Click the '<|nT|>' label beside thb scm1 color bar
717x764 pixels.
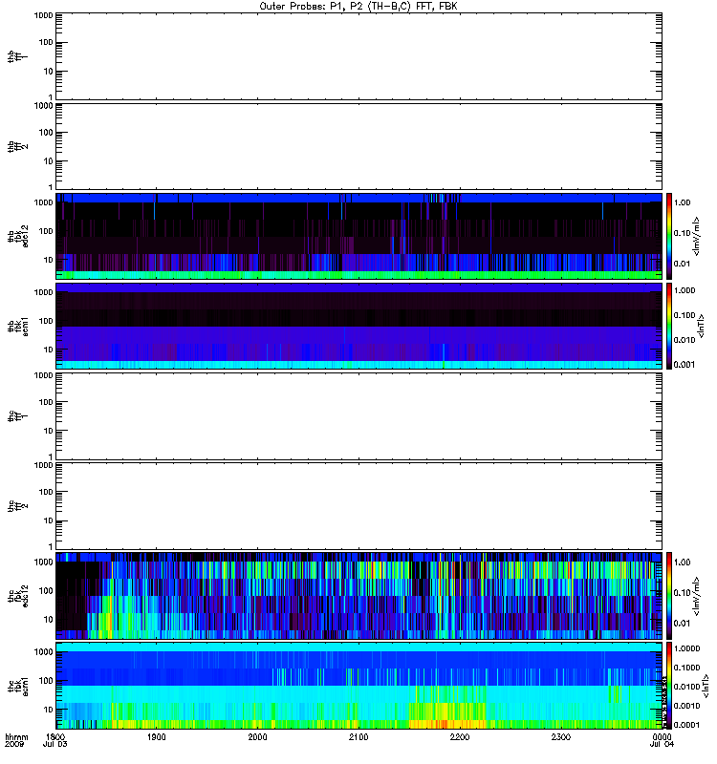[702, 326]
